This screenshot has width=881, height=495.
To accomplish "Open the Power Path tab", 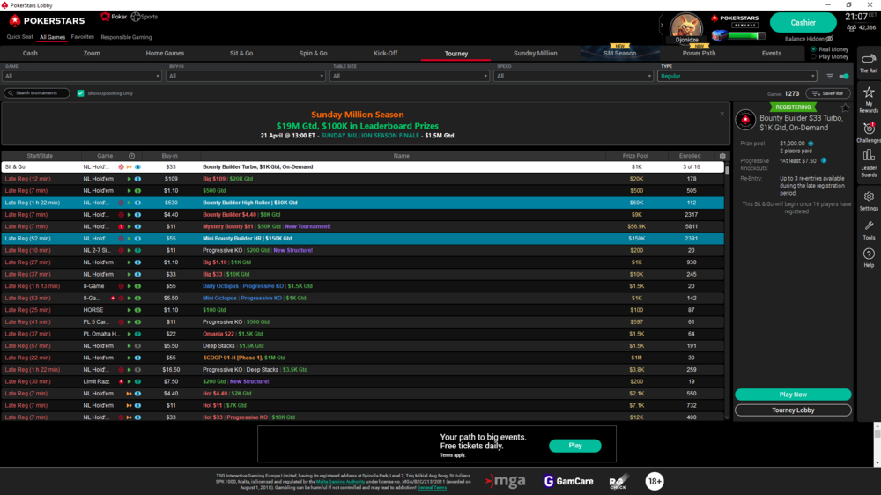I will tap(699, 54).
